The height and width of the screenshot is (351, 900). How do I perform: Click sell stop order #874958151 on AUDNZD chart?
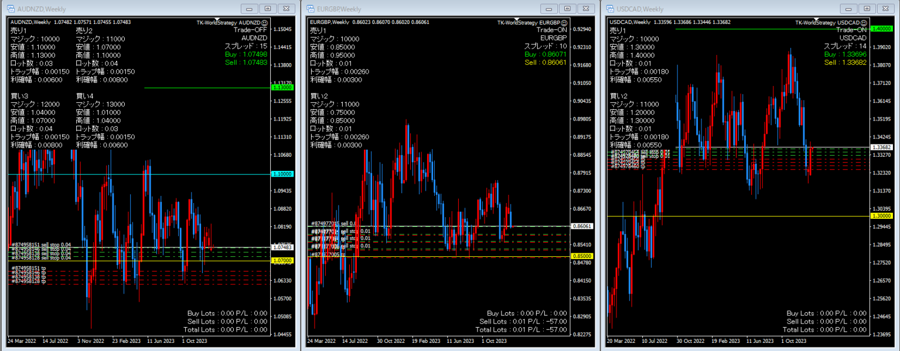pyautogui.click(x=41, y=245)
